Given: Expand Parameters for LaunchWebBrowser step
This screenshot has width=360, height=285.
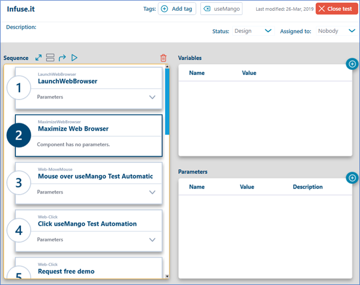Looking at the screenshot, I should click(x=152, y=97).
